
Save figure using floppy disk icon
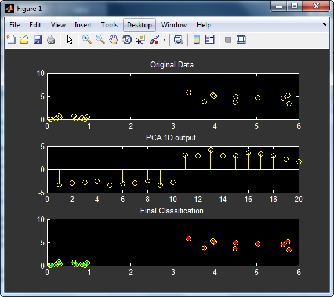(38, 39)
